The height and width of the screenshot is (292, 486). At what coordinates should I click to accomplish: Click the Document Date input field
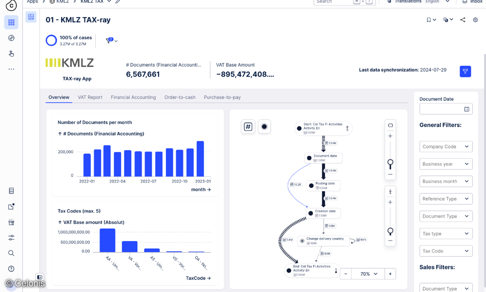446,109
